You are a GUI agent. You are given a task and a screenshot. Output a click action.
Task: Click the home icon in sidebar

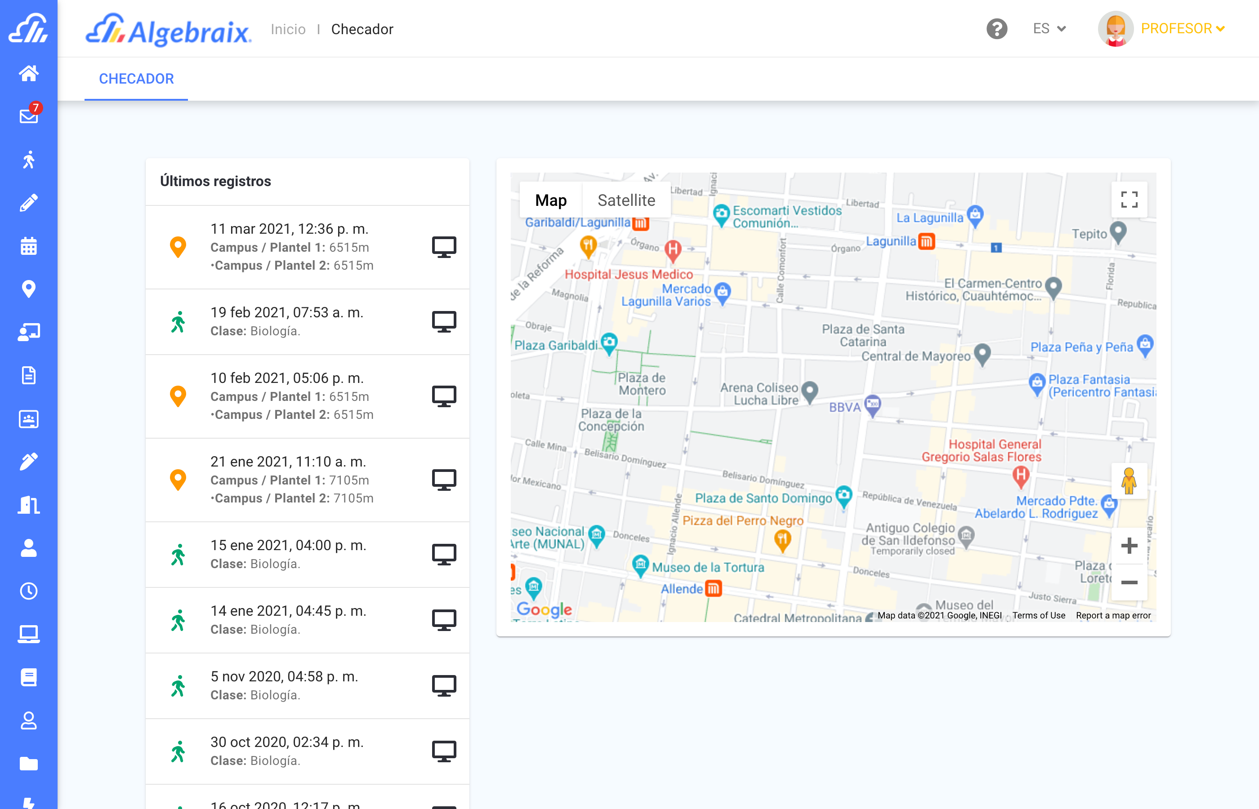coord(29,73)
